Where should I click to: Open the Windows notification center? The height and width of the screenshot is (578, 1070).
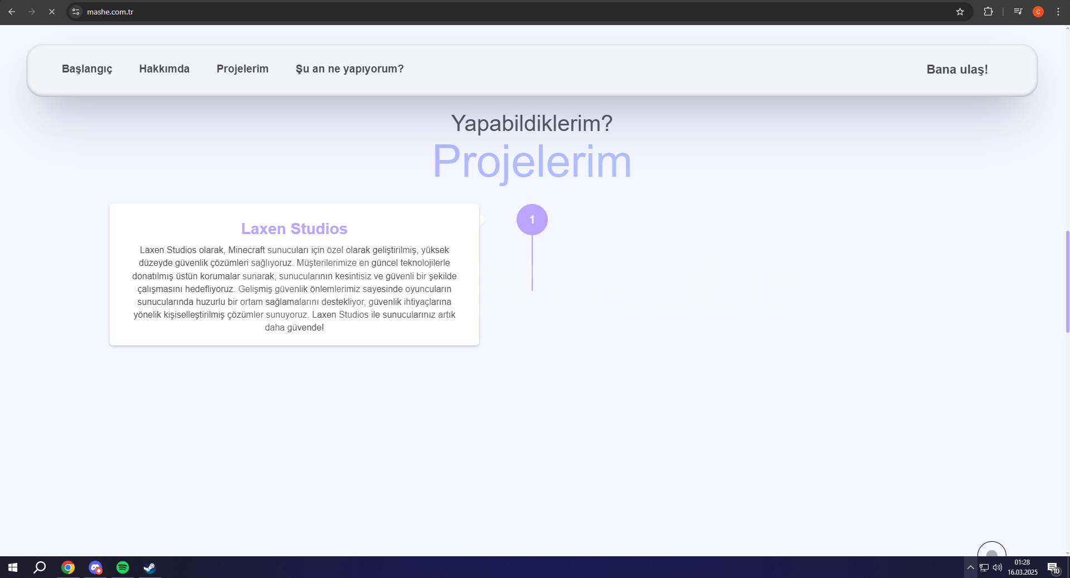1054,567
